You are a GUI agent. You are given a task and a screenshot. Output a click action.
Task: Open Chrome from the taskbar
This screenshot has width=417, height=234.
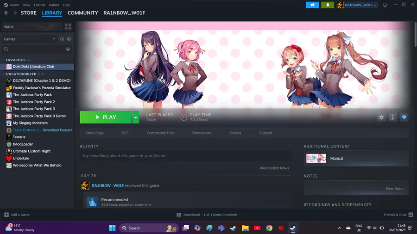[269, 228]
